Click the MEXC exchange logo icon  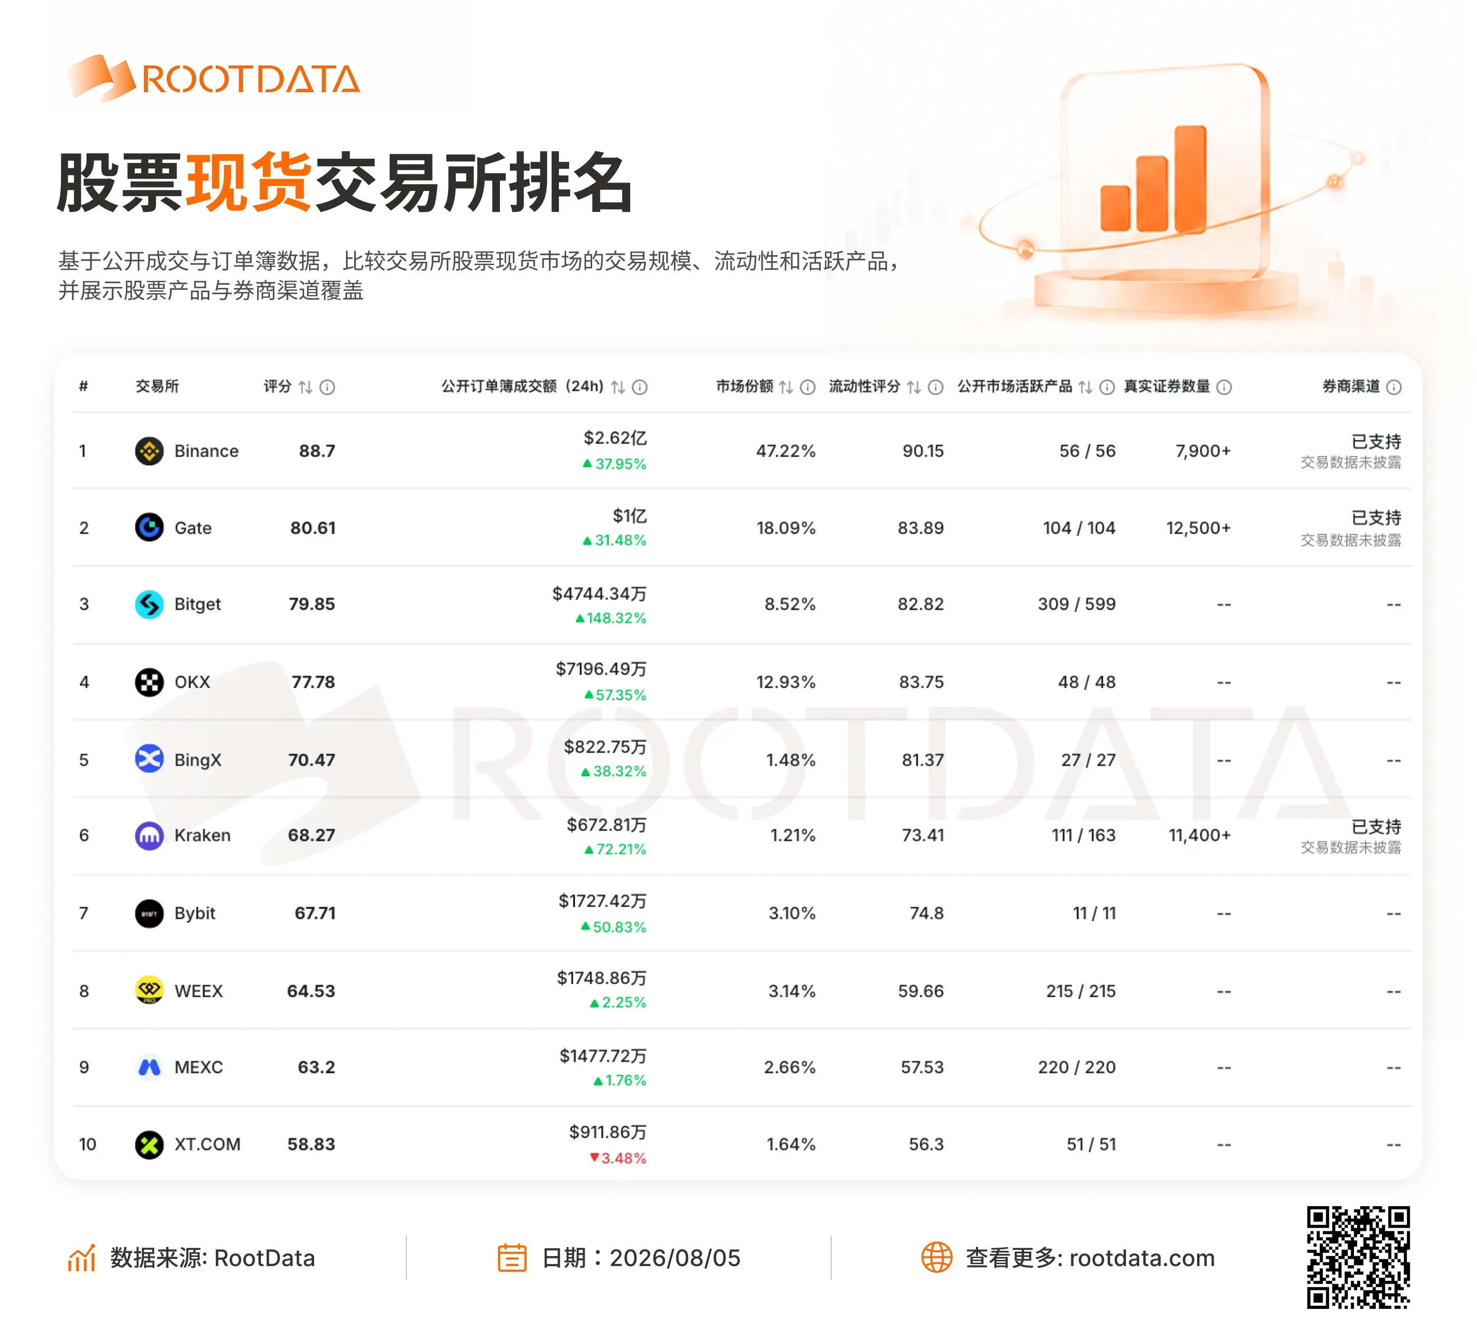pyautogui.click(x=149, y=1067)
